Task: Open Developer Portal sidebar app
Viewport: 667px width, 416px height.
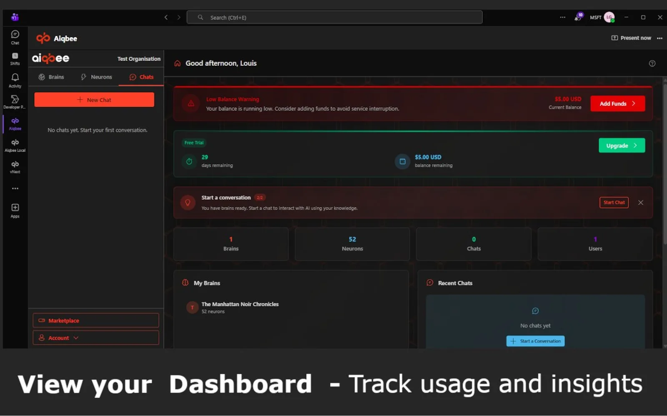Action: [x=15, y=102]
